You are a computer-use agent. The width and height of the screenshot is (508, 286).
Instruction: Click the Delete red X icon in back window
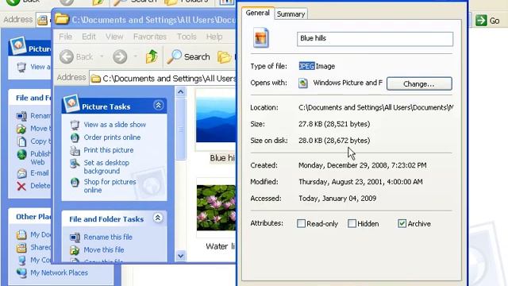(21, 186)
